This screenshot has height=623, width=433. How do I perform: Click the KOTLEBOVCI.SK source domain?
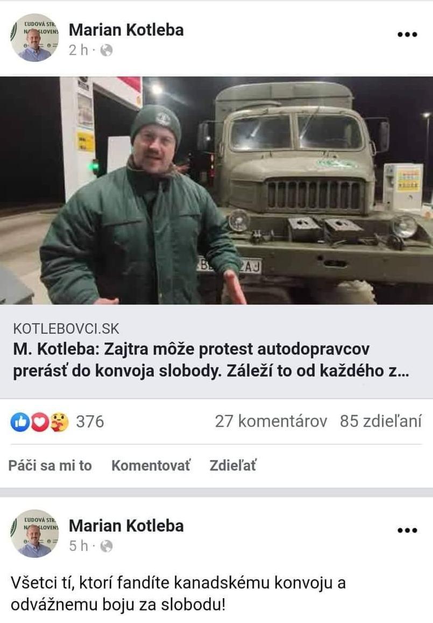[66, 328]
